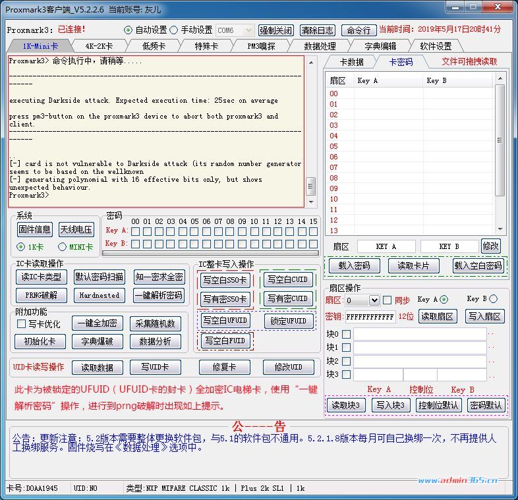Click the 读取扇区 button
The image size is (518, 500).
pos(438,316)
